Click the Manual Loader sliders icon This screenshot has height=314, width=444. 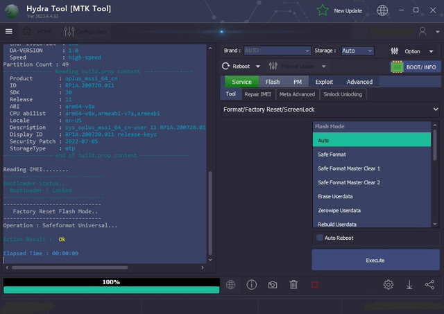click(273, 66)
